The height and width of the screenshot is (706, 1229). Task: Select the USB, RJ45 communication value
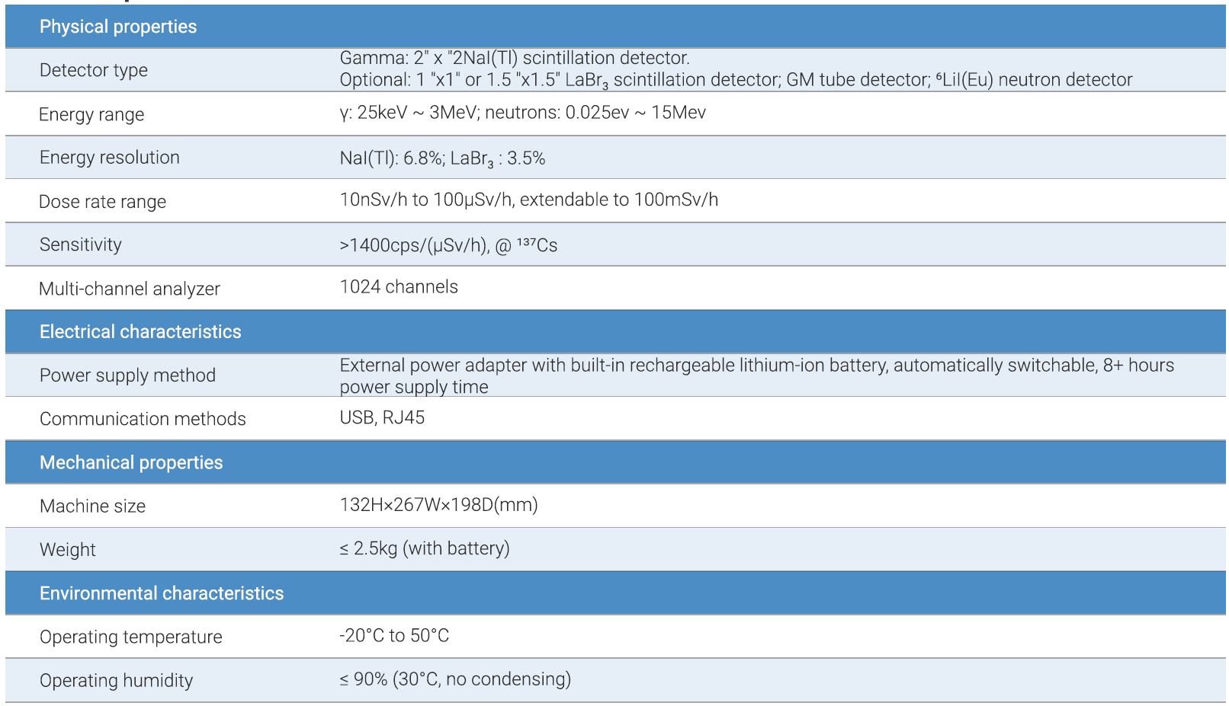coord(382,417)
